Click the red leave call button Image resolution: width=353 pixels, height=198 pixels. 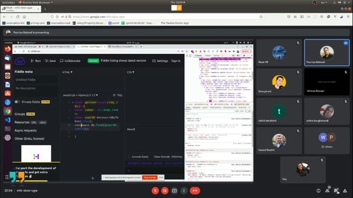click(195, 191)
